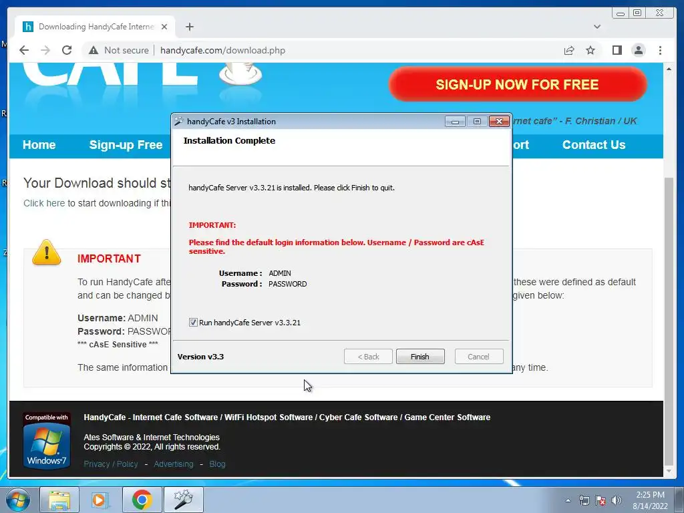Screen dimensions: 684x513
Task: Open the Advertising footer link
Action: coord(173,464)
